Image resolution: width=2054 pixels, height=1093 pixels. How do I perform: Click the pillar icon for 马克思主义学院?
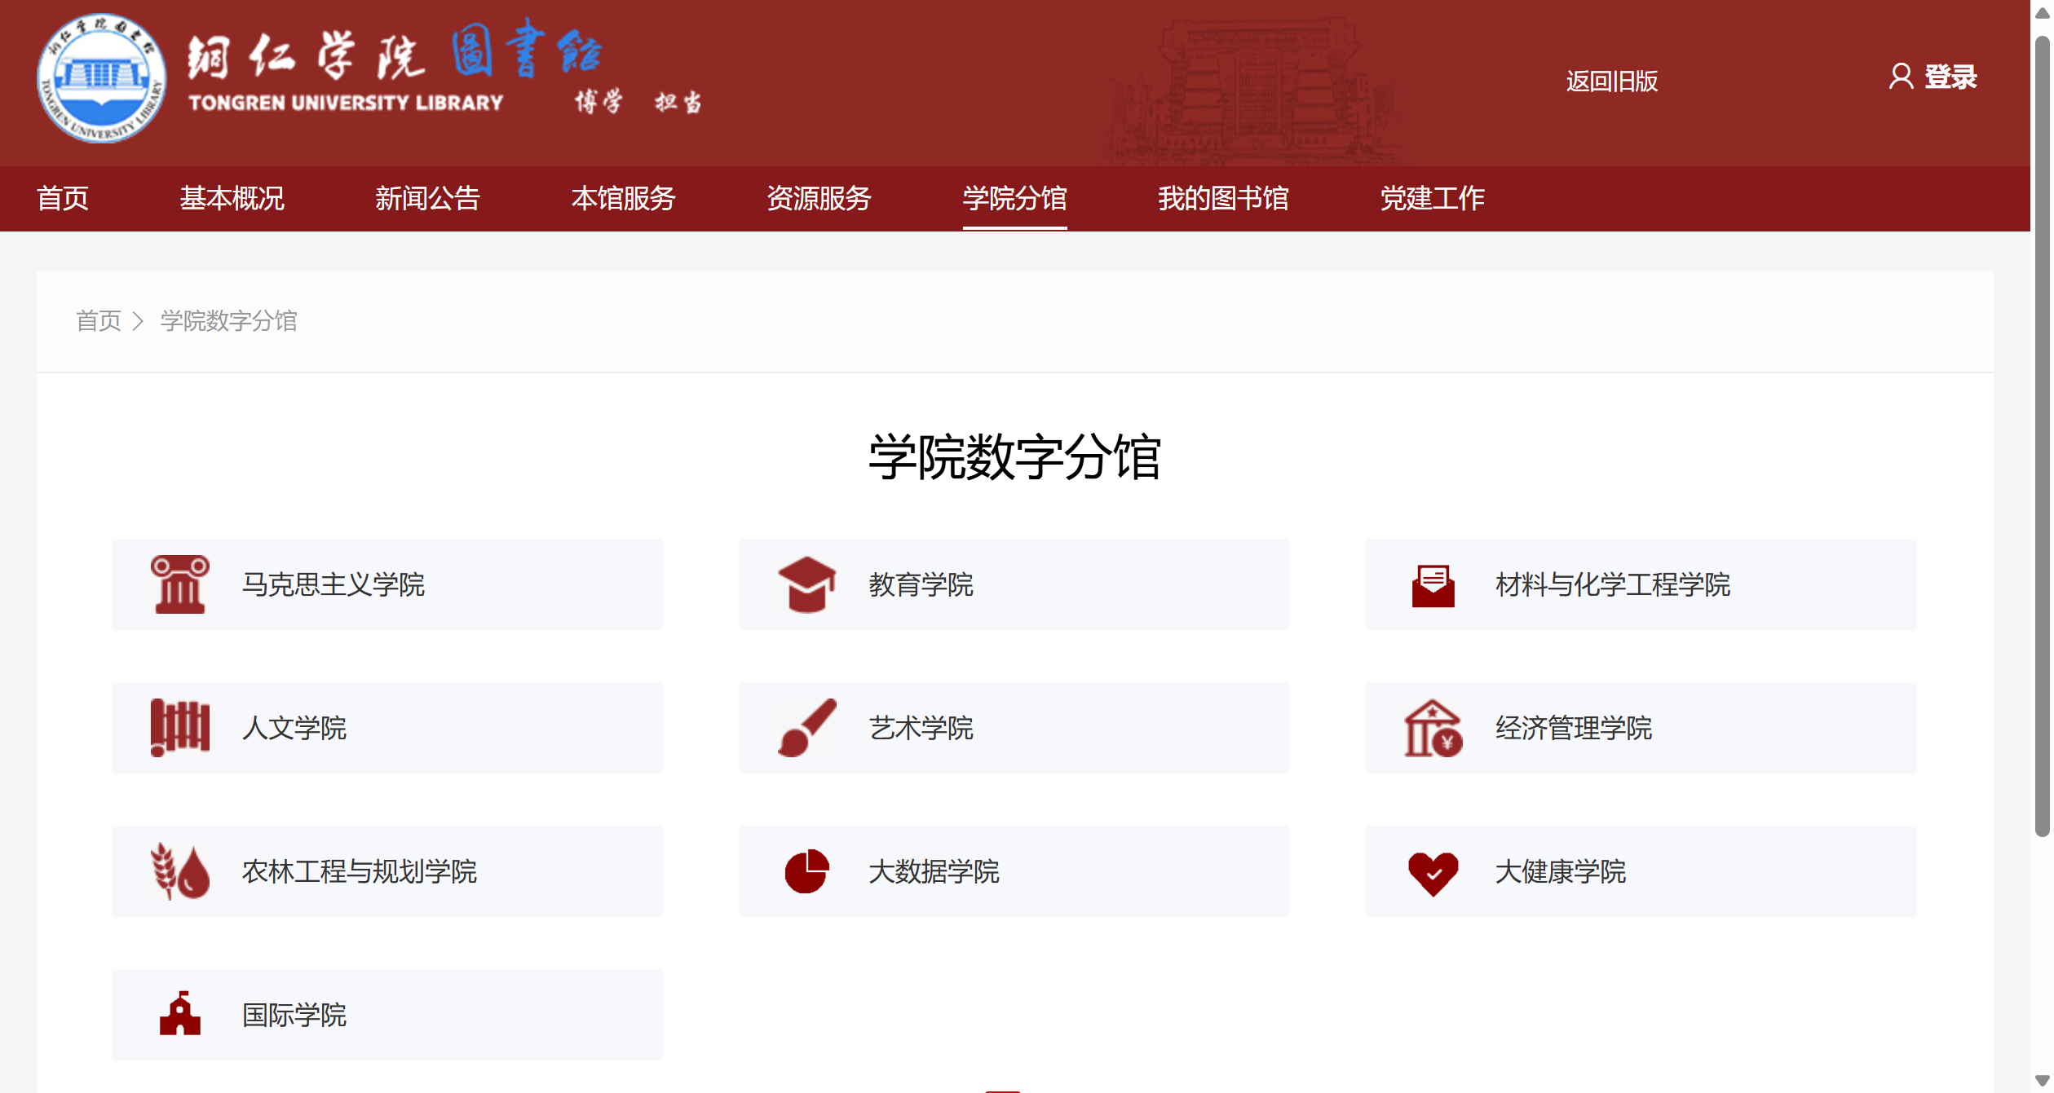pos(179,584)
